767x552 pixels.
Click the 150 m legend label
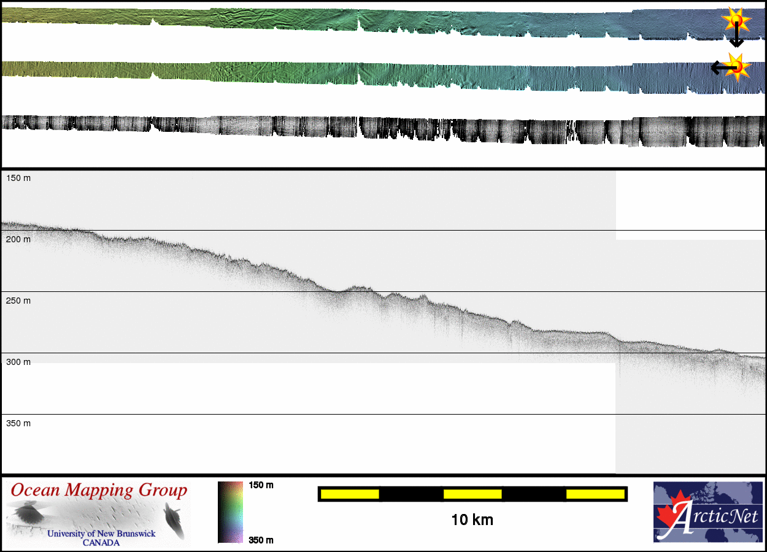point(260,485)
